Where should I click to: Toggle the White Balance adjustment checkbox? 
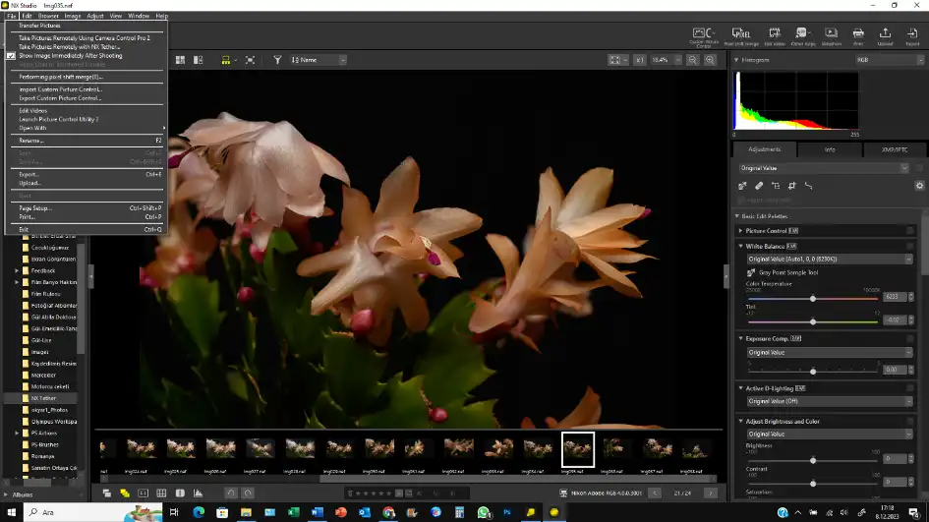pos(910,245)
